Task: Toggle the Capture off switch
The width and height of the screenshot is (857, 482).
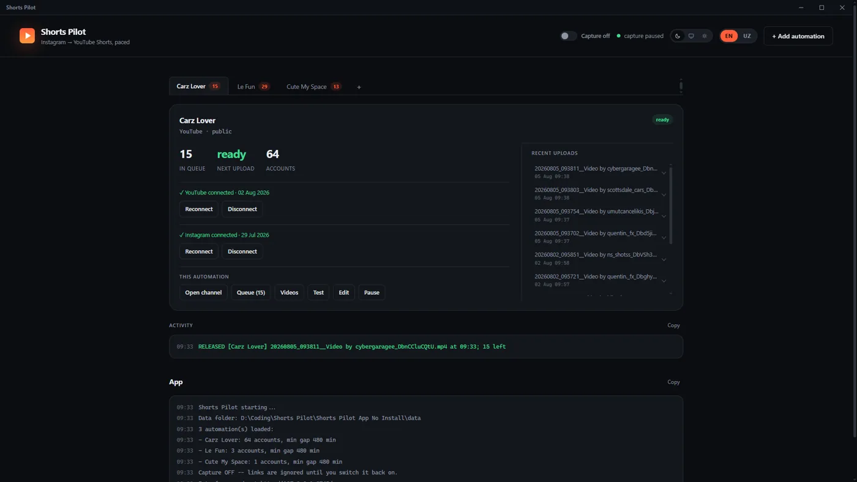Action: click(x=568, y=36)
